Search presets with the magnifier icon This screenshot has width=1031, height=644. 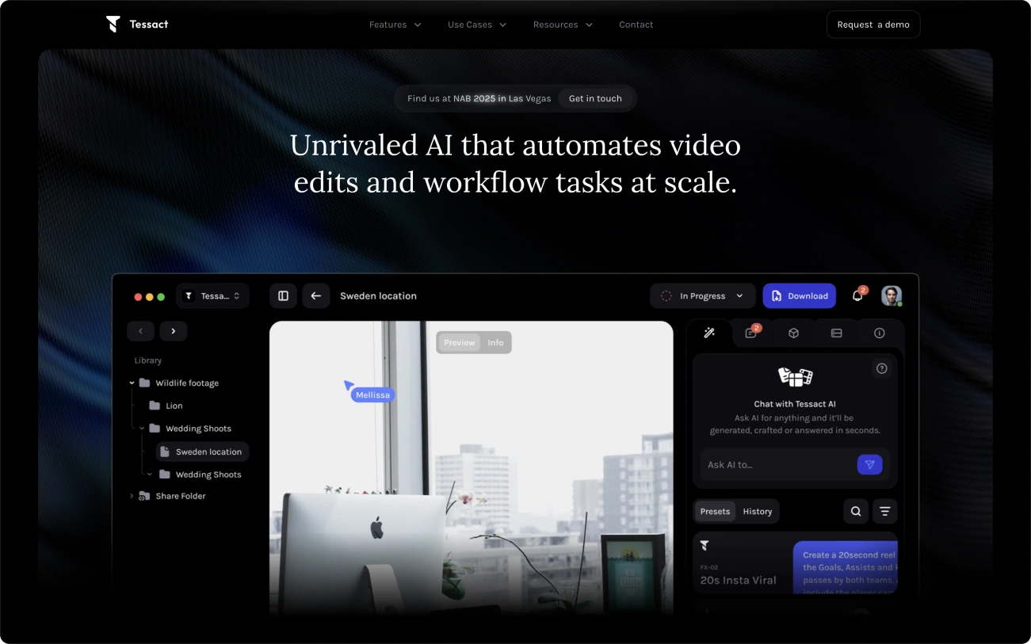click(x=856, y=512)
